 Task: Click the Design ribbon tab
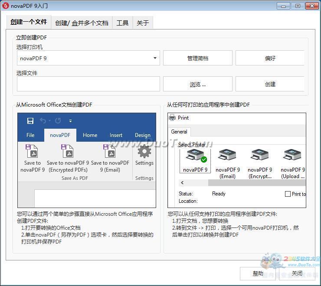point(143,135)
